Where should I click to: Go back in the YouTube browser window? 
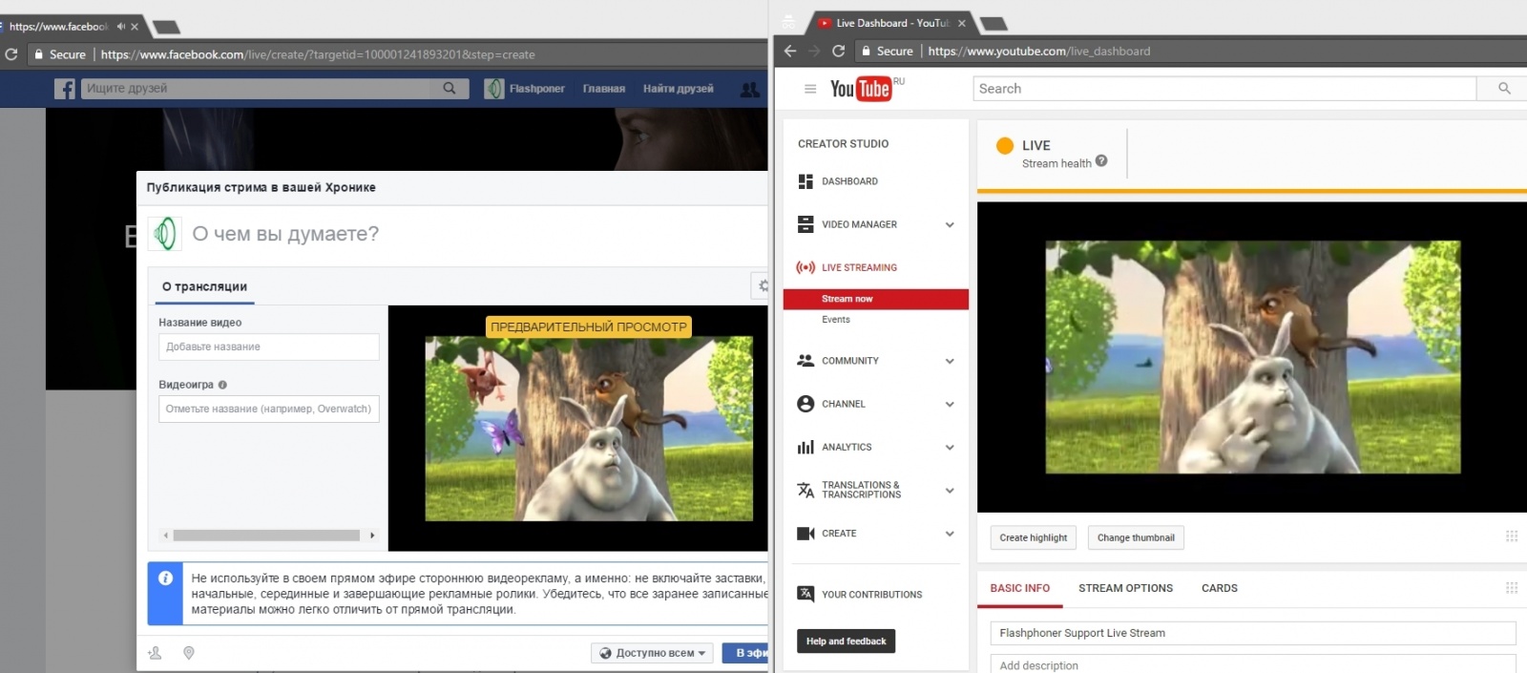coord(790,51)
